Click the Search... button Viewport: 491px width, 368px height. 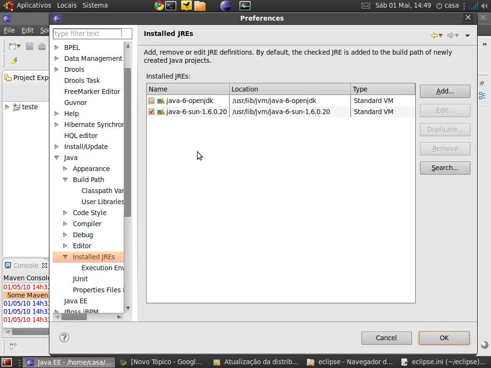point(445,168)
